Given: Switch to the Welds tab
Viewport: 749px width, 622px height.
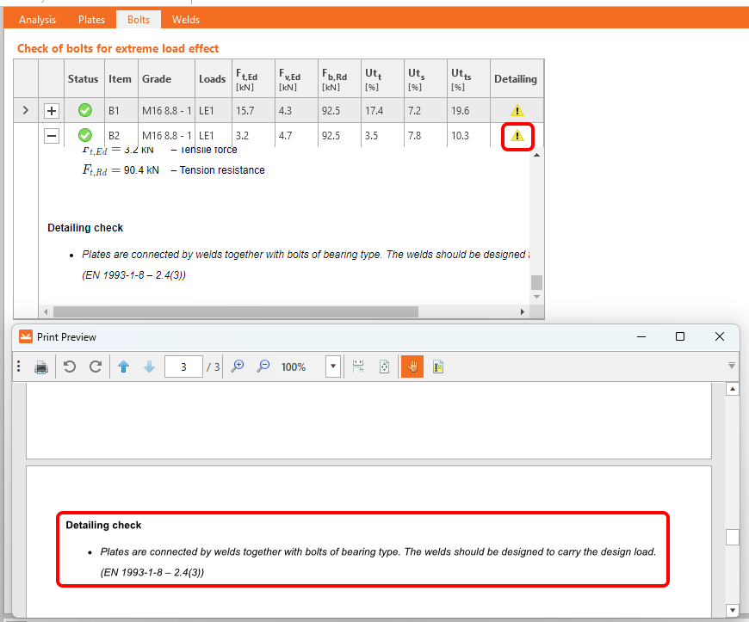Looking at the screenshot, I should coord(186,19).
